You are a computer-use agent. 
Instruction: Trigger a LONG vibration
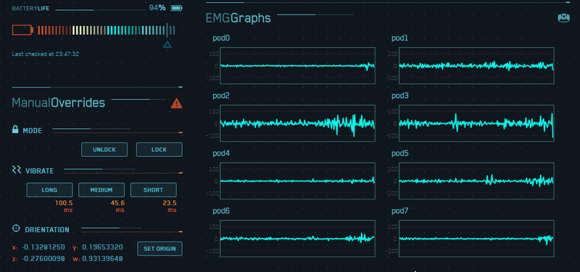pyautogui.click(x=49, y=190)
